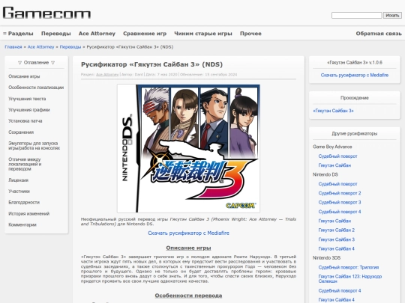Viewport: 405px width, 303px height.
Task: Open the Ace Attorney menu item
Action: click(97, 34)
